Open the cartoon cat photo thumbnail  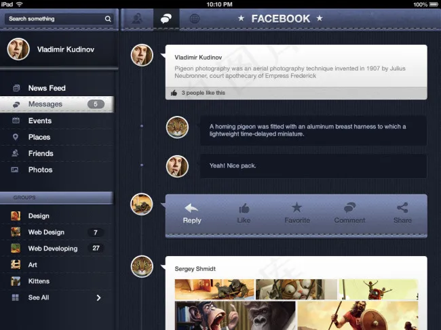coord(296,289)
